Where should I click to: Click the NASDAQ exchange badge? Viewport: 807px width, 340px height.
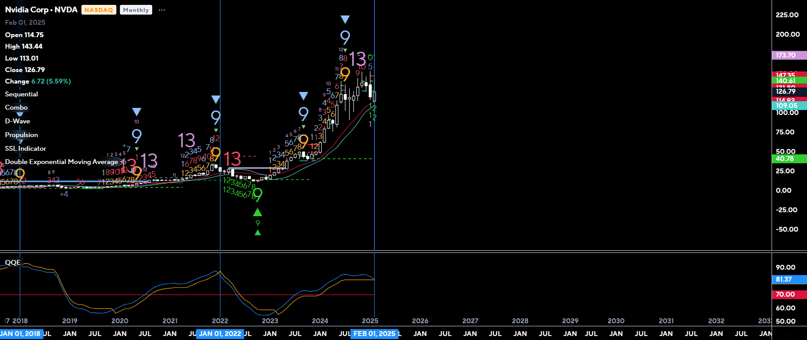pyautogui.click(x=99, y=10)
